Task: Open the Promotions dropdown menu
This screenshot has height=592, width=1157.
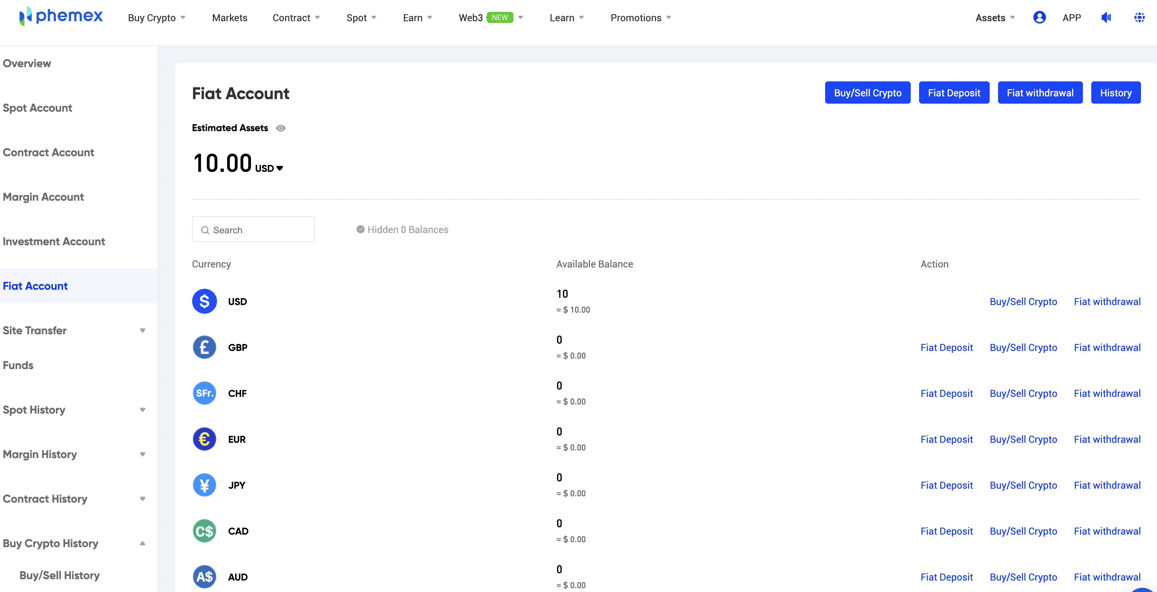Action: click(641, 17)
